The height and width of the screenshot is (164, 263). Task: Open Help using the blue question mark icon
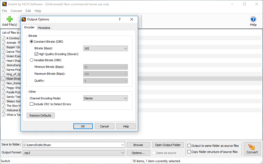(x=253, y=19)
